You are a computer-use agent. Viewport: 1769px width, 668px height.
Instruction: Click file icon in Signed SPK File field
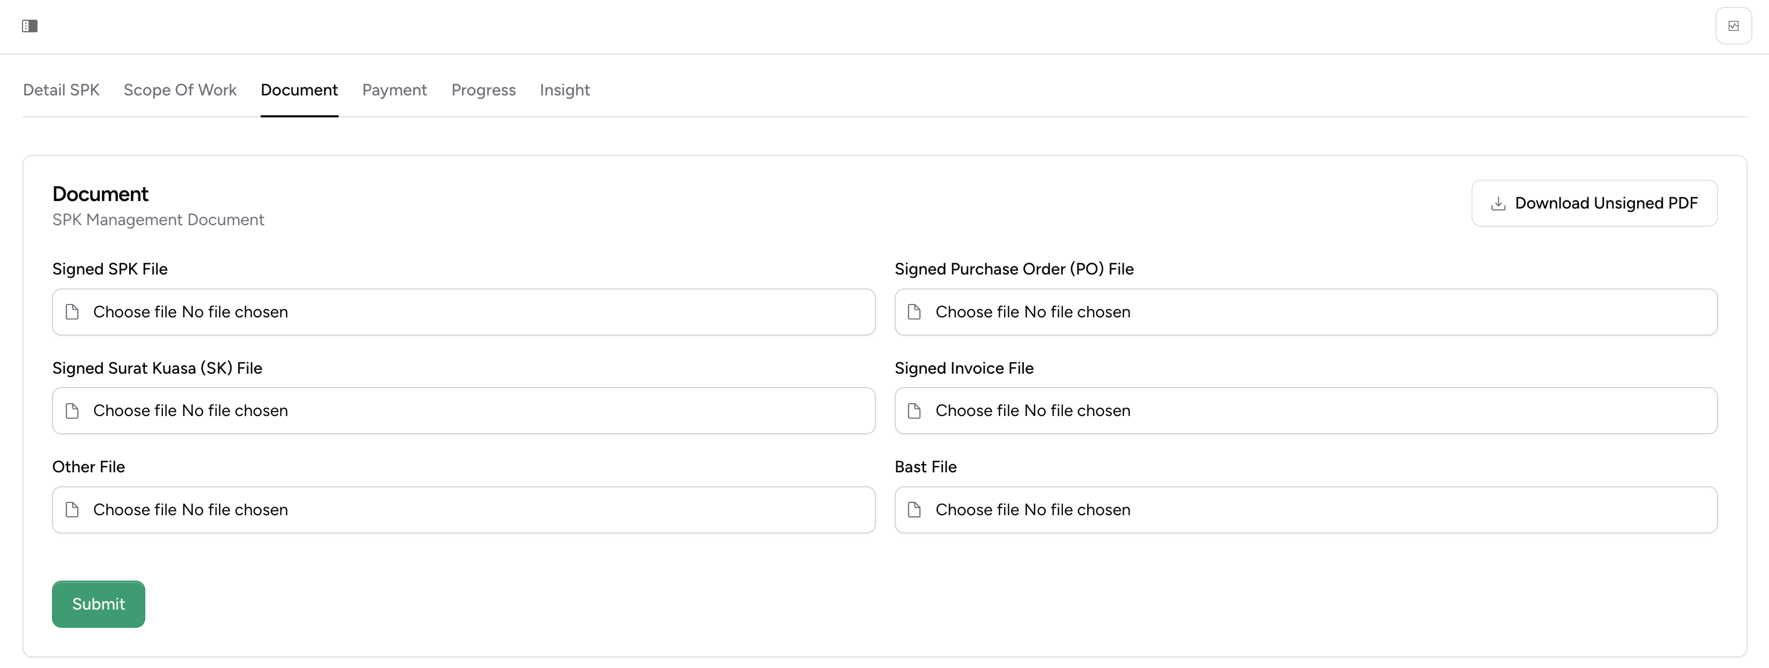(x=72, y=313)
